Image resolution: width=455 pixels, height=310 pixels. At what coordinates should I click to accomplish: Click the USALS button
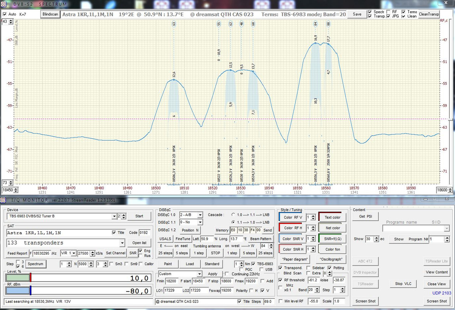(x=165, y=239)
